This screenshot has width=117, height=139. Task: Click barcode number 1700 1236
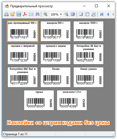[19, 60]
